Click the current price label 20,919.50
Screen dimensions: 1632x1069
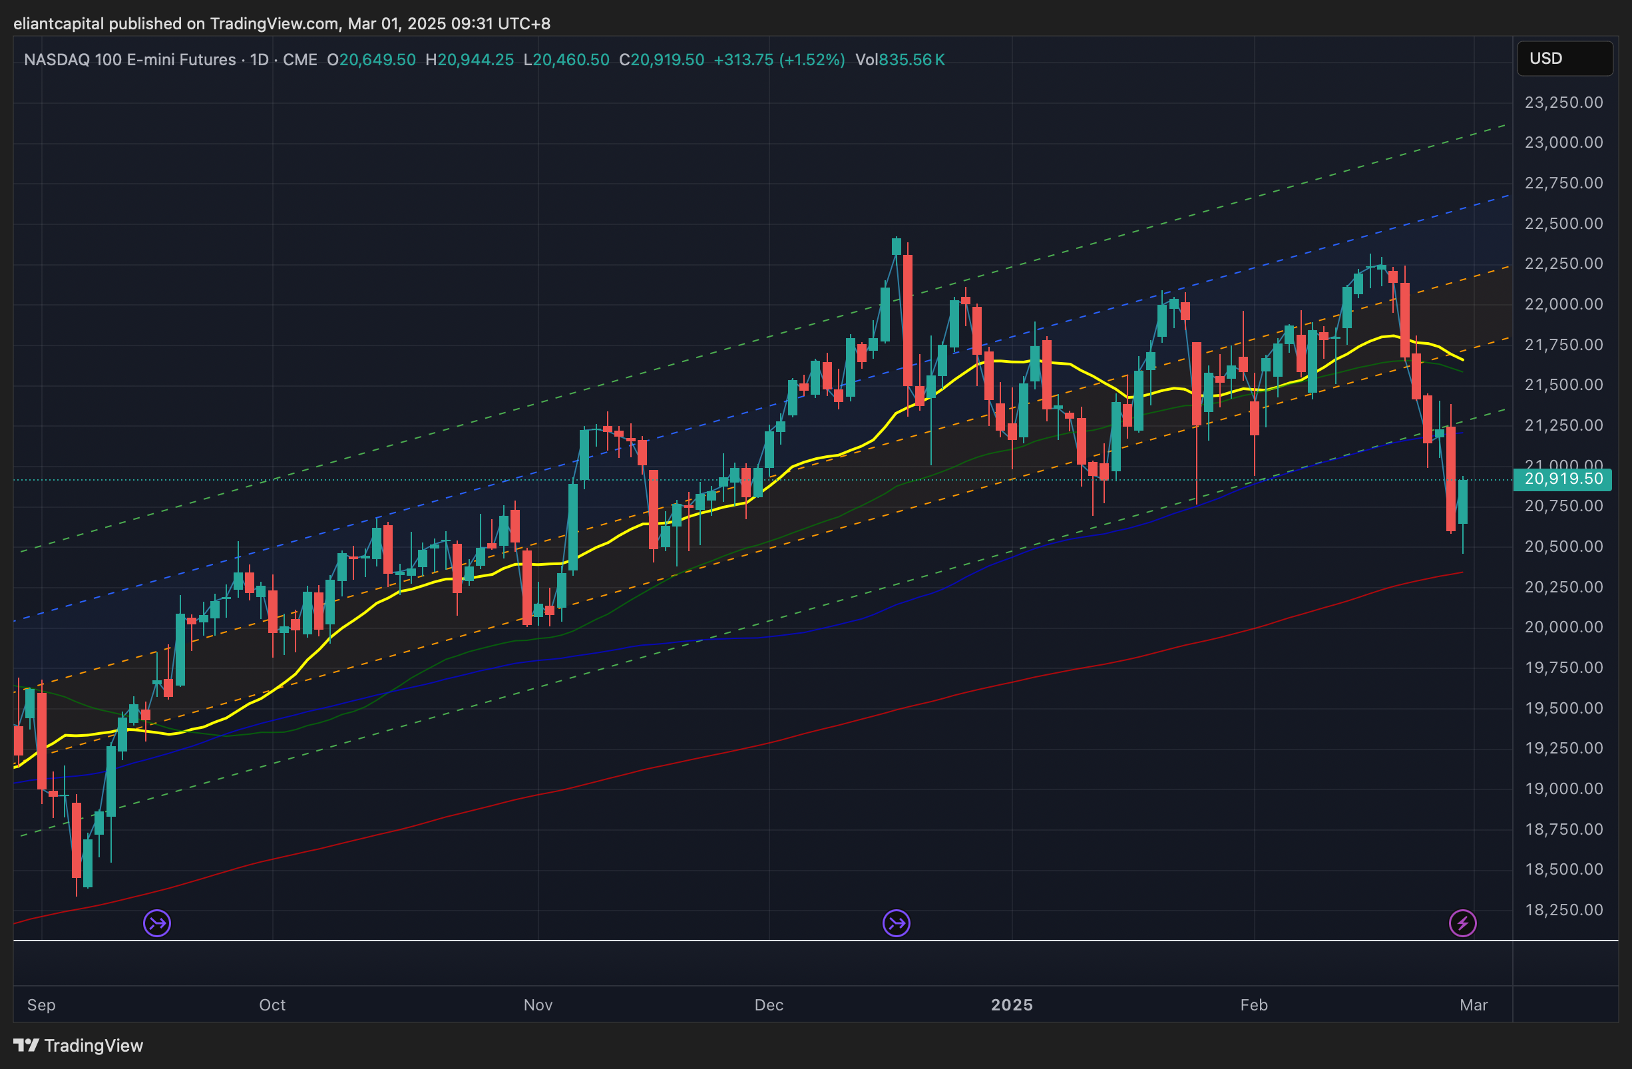tap(1563, 479)
